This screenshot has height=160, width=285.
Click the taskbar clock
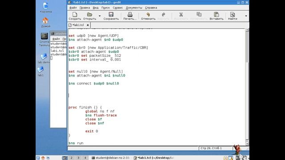tap(241, 158)
